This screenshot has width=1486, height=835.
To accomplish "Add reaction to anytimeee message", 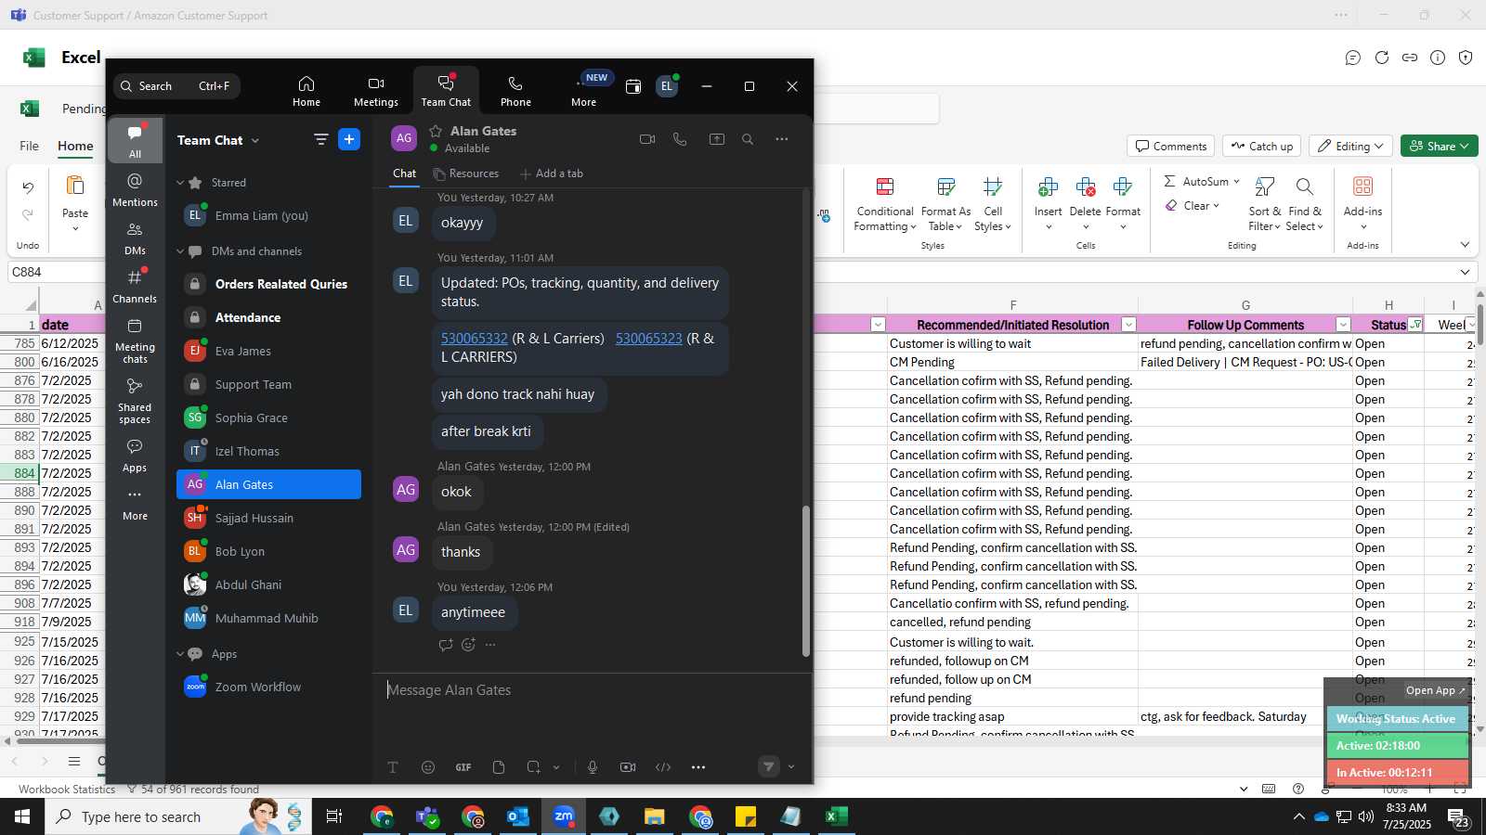I will coord(468,645).
